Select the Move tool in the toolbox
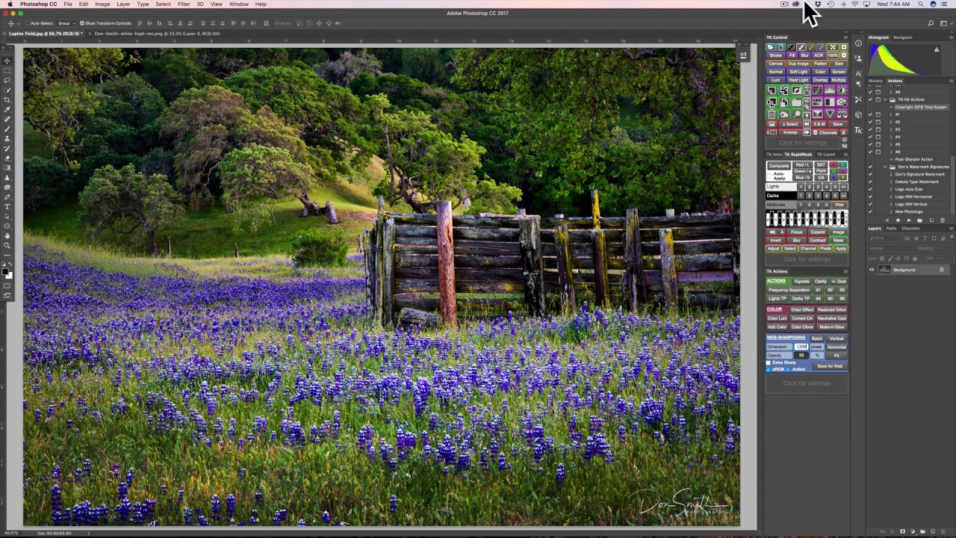 [x=7, y=61]
